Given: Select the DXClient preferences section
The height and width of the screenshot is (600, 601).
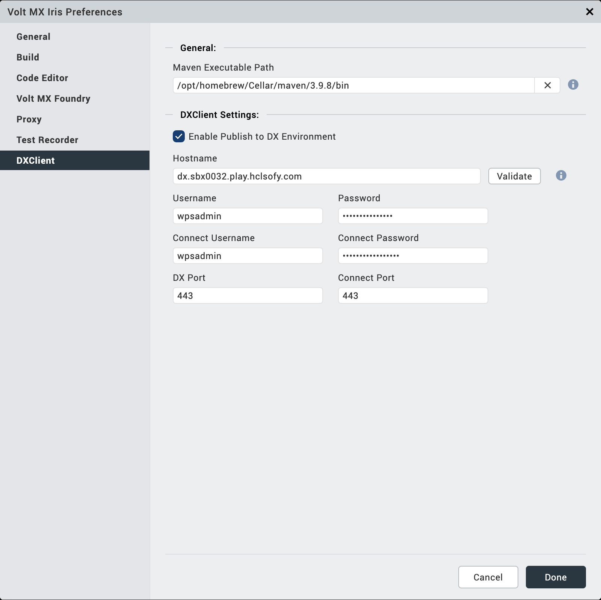Looking at the screenshot, I should click(x=75, y=160).
